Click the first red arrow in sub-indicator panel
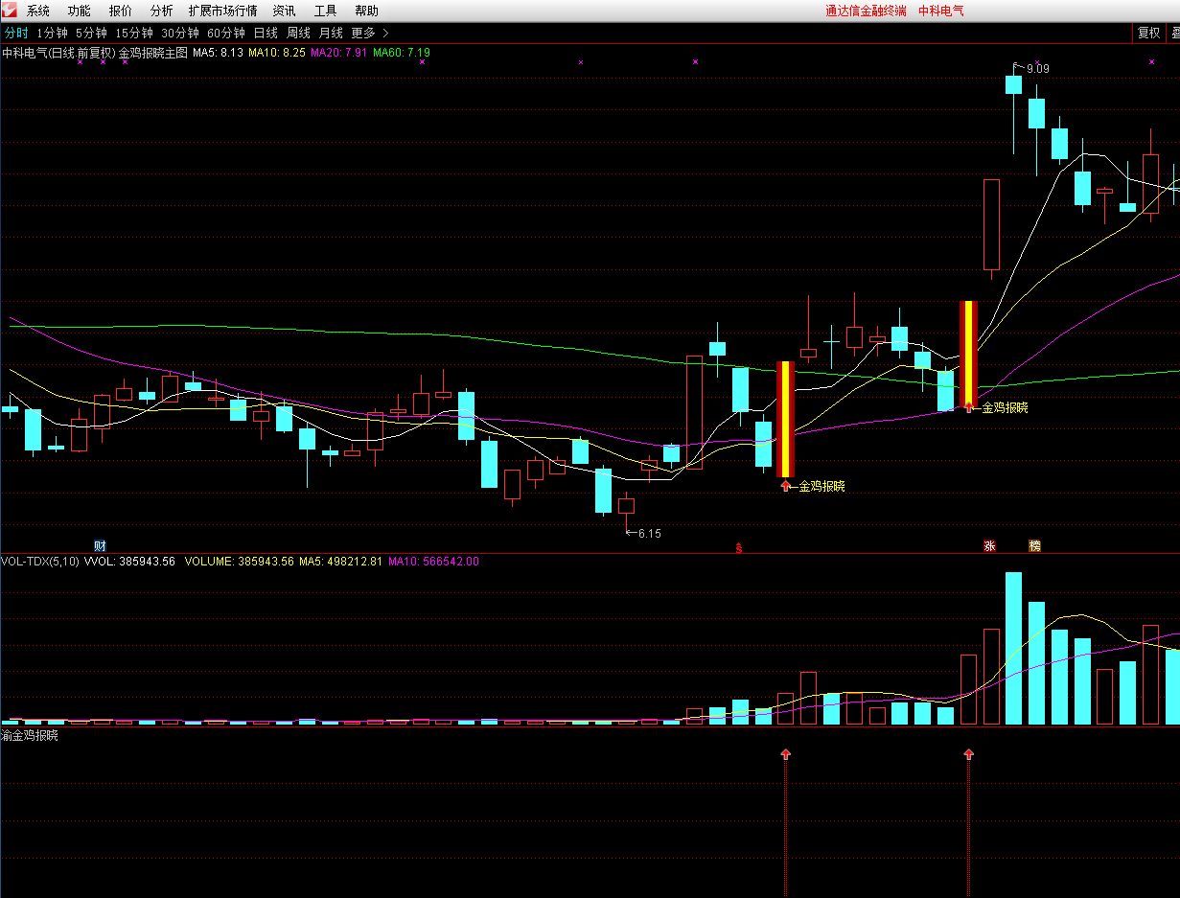Viewport: 1180px width, 898px height. point(785,754)
